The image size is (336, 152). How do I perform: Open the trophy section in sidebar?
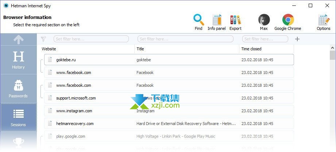[x=19, y=142]
